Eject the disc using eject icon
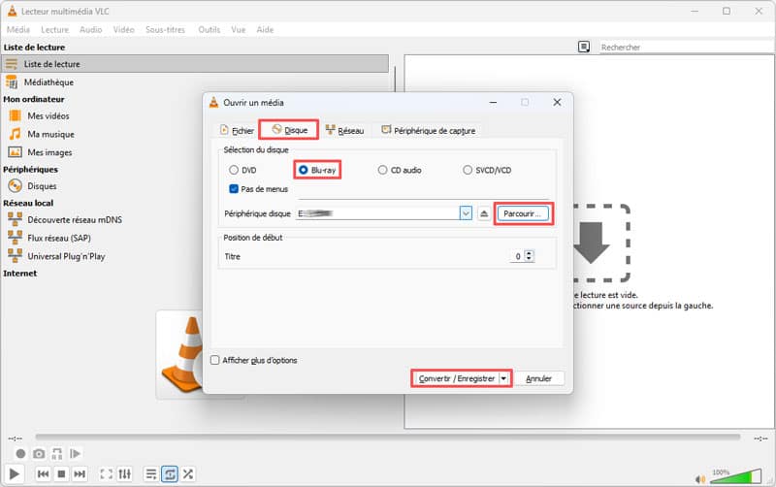Screen dimensions: 776x487 point(484,213)
